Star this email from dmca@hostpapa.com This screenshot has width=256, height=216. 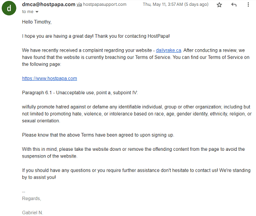pyautogui.click(x=219, y=5)
